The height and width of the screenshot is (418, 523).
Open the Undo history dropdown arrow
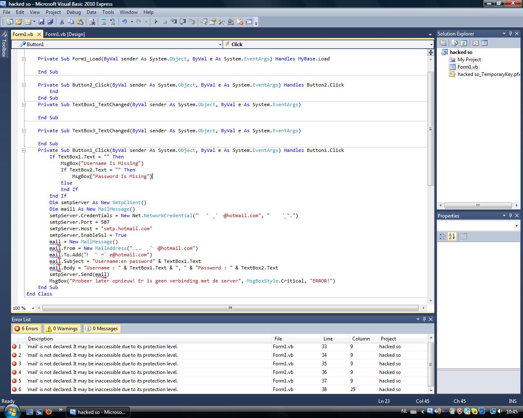(132, 22)
